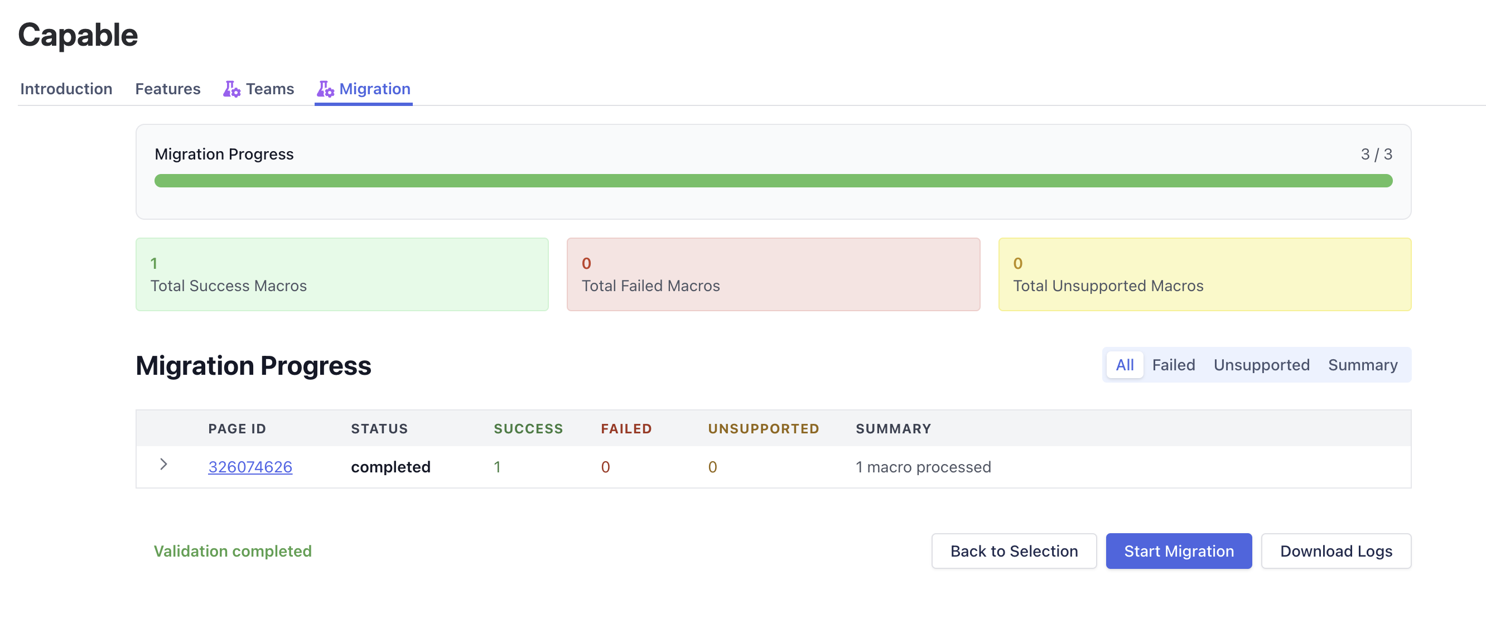1486x628 pixels.
Task: Filter results by Failed
Action: click(x=1173, y=365)
